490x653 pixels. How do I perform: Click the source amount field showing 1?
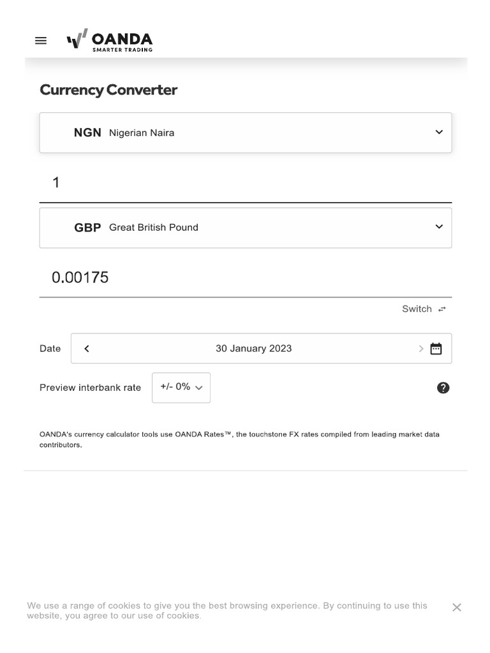coord(245,183)
